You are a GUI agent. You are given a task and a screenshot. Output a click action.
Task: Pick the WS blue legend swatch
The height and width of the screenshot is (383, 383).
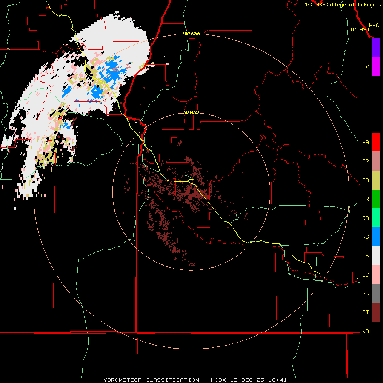[x=376, y=237]
